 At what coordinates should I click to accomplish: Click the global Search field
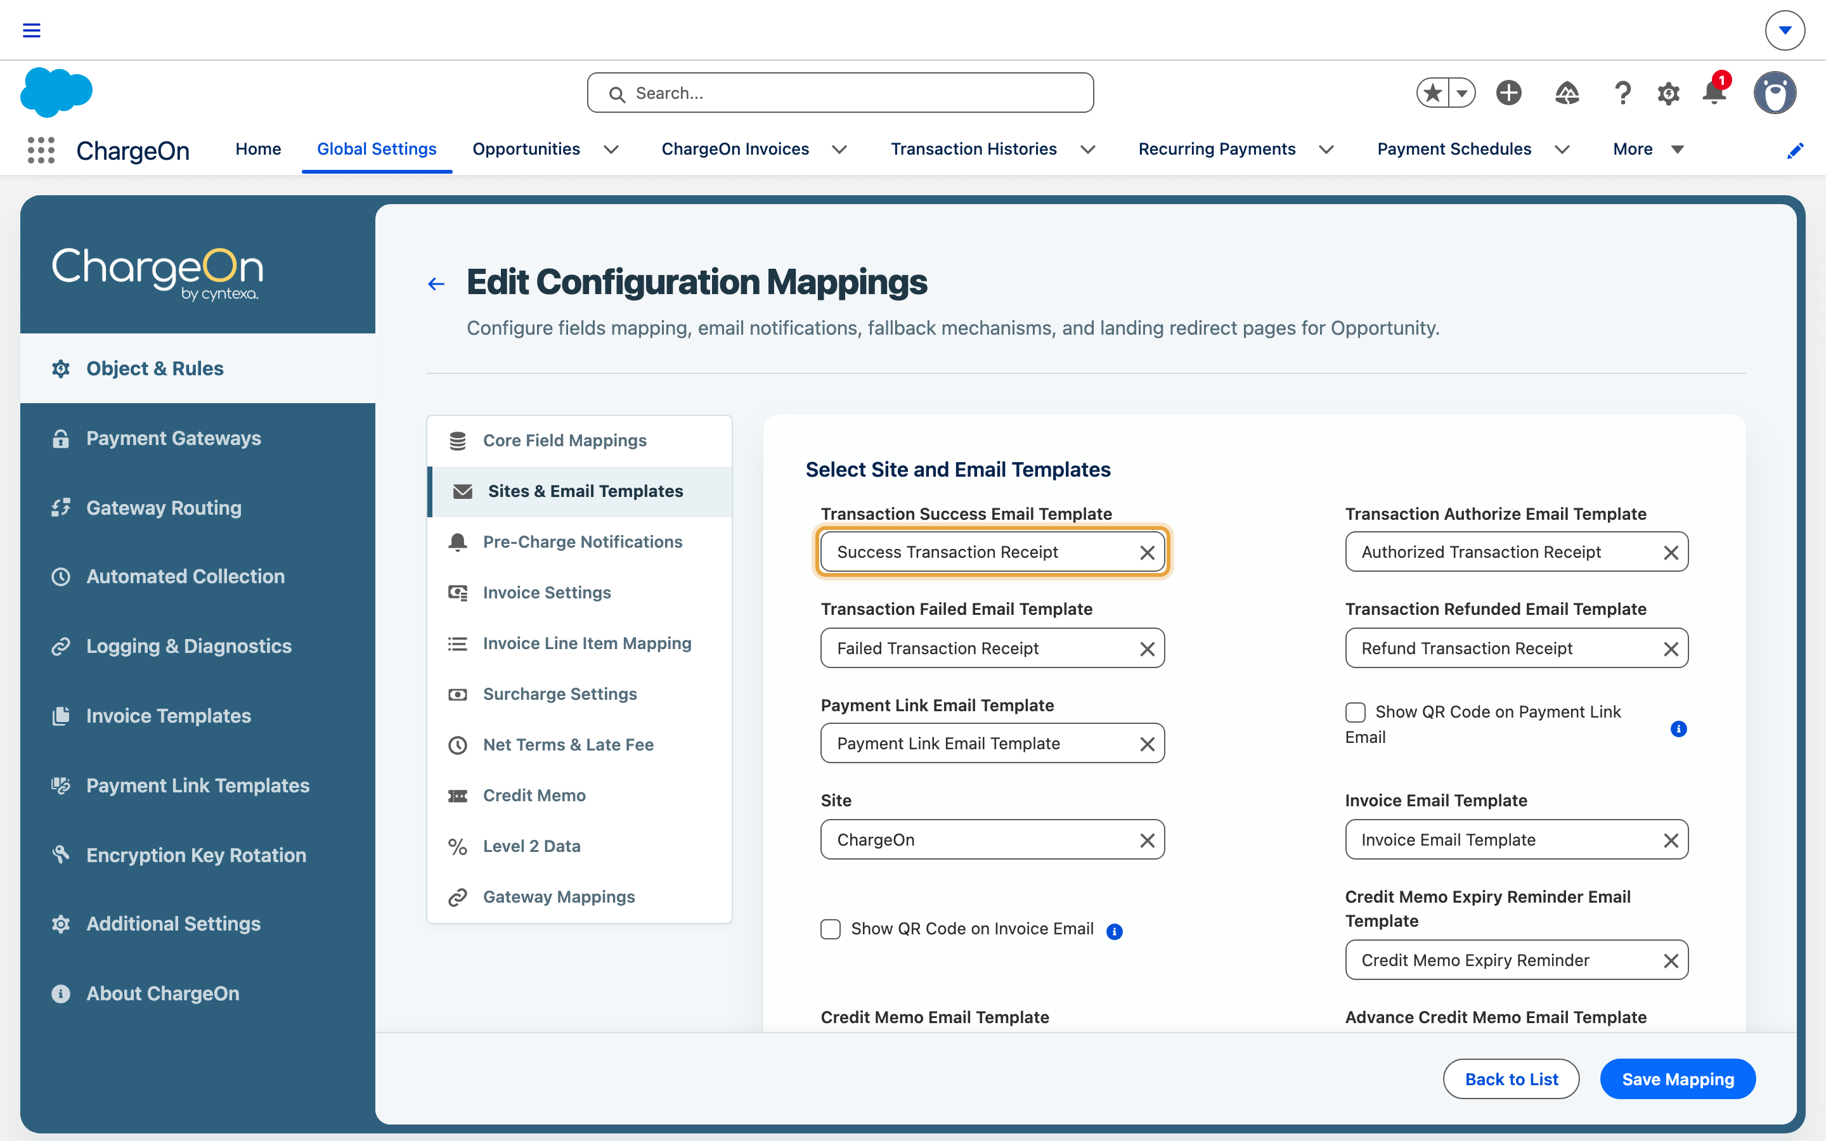tap(840, 93)
